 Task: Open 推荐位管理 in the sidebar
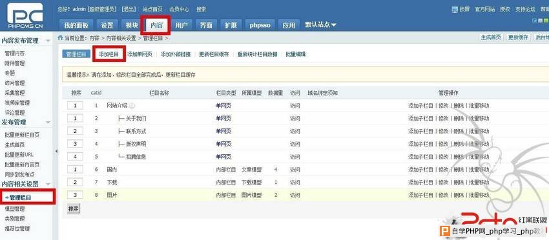pos(17,228)
